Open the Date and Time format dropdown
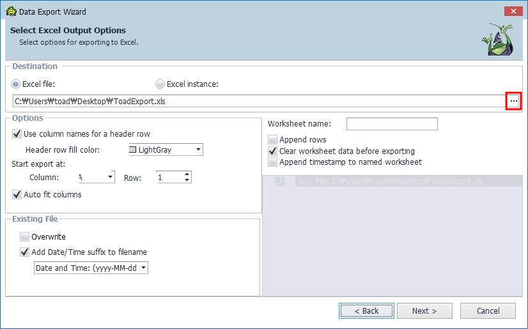The width and height of the screenshot is (528, 329). point(143,268)
